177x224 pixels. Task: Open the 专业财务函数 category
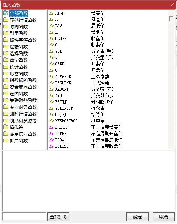23,107
